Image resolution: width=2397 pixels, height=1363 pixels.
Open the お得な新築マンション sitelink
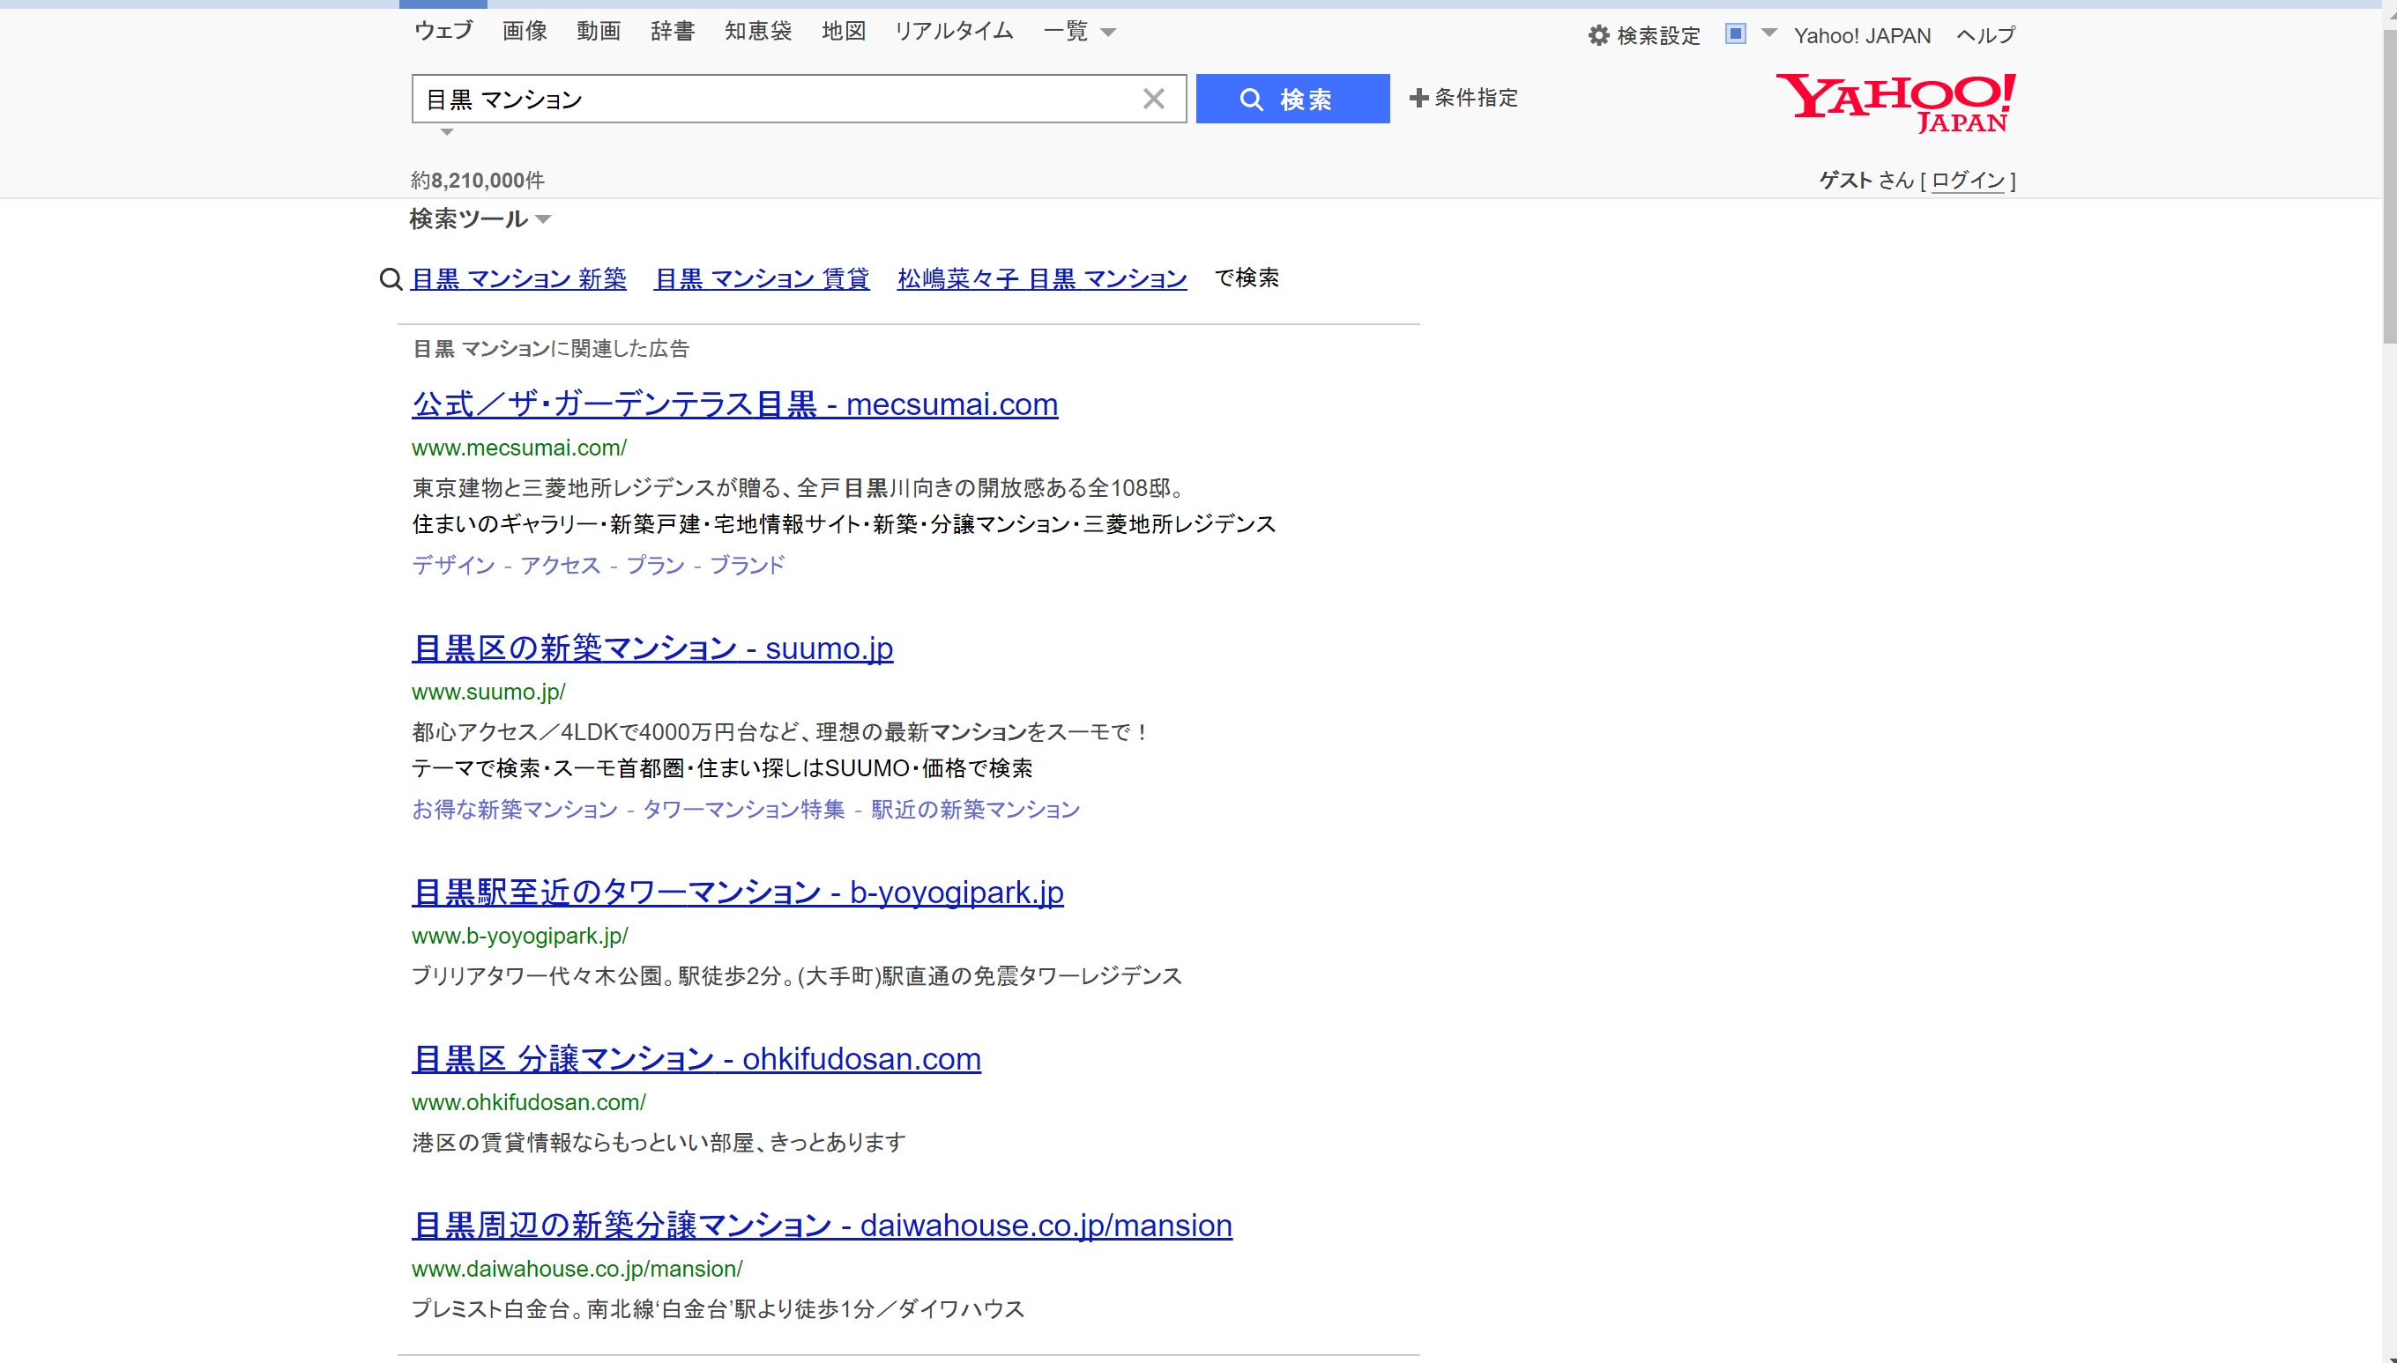[x=514, y=809]
